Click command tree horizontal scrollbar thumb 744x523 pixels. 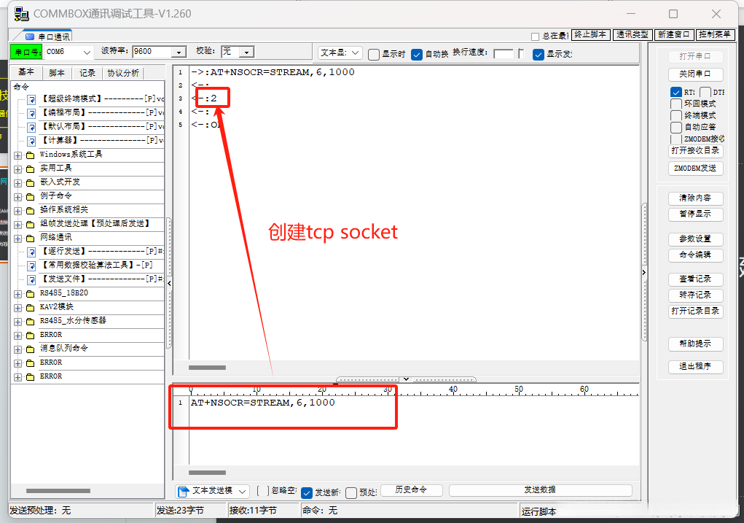click(x=58, y=491)
